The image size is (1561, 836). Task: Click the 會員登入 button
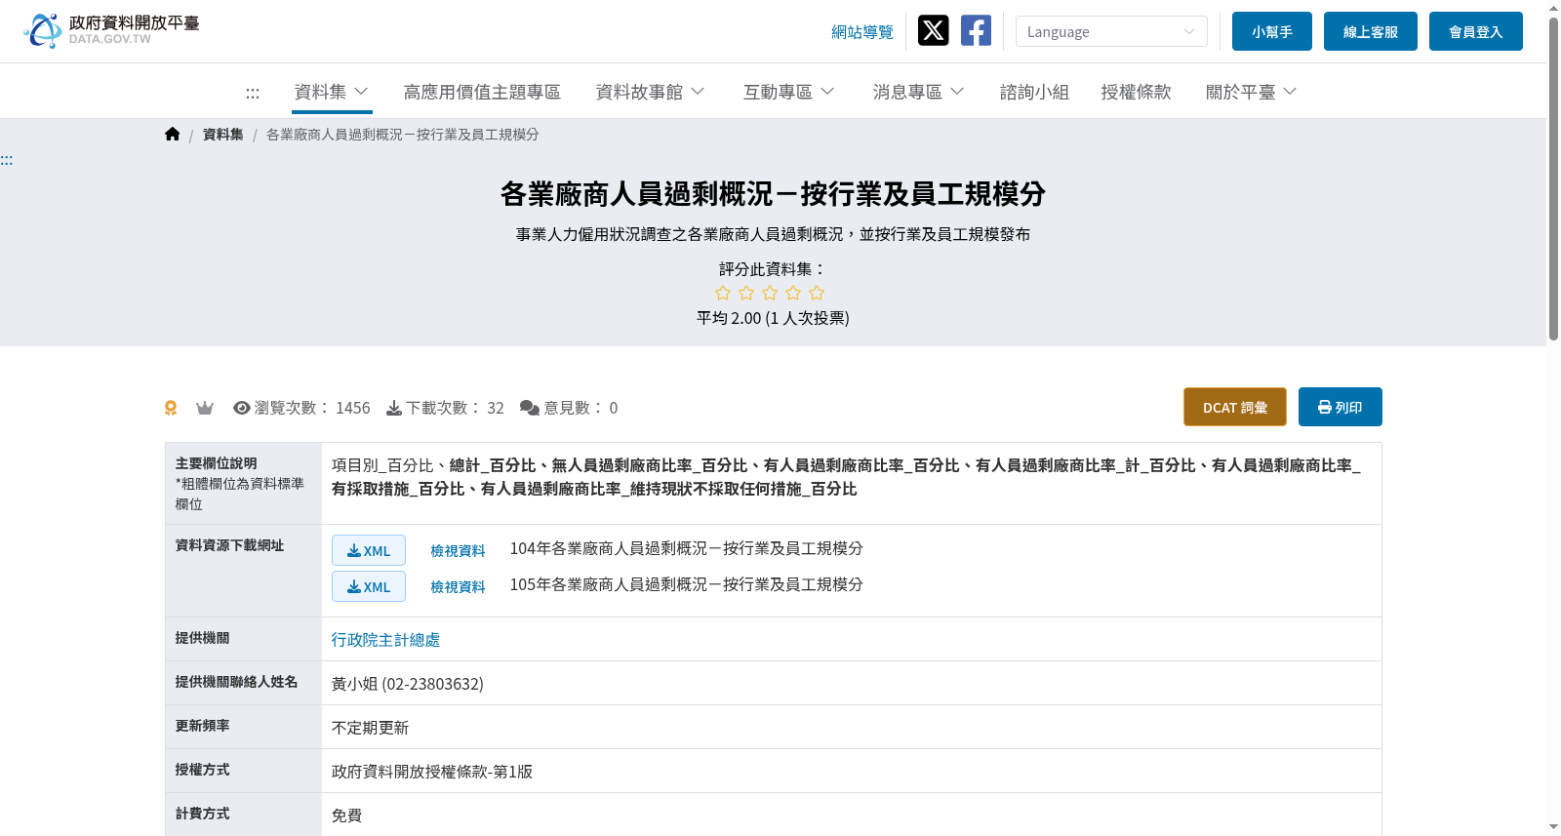point(1476,31)
